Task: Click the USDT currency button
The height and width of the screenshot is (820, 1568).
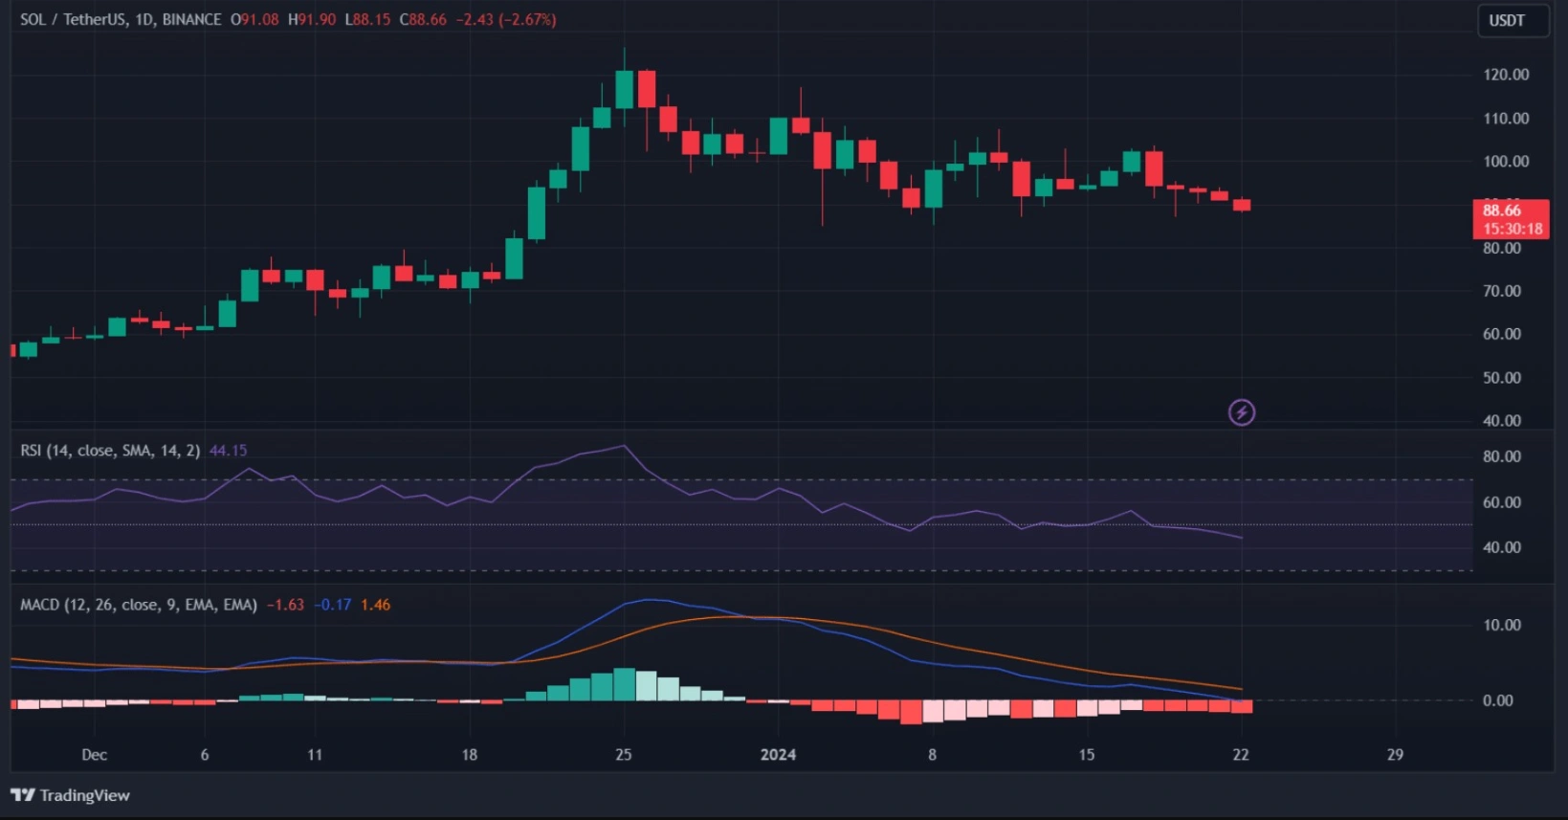Action: click(x=1513, y=20)
